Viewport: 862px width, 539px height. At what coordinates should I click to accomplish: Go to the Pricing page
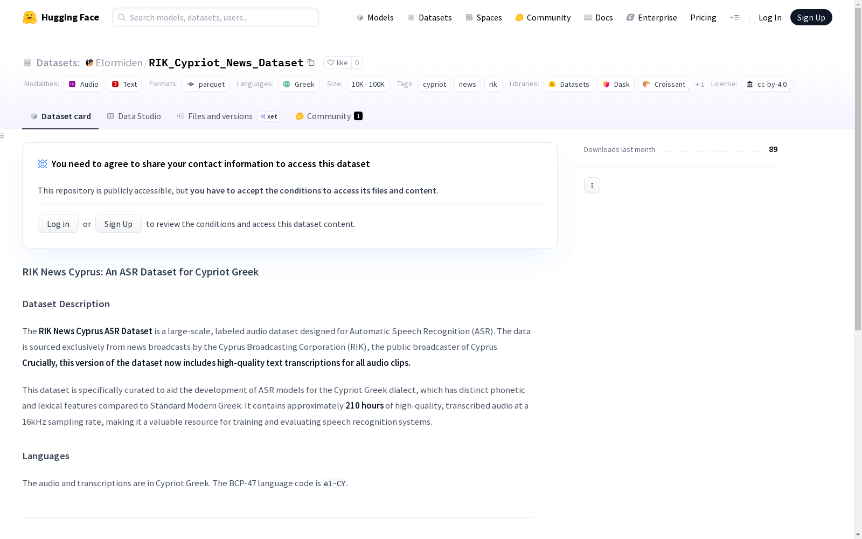pyautogui.click(x=703, y=17)
